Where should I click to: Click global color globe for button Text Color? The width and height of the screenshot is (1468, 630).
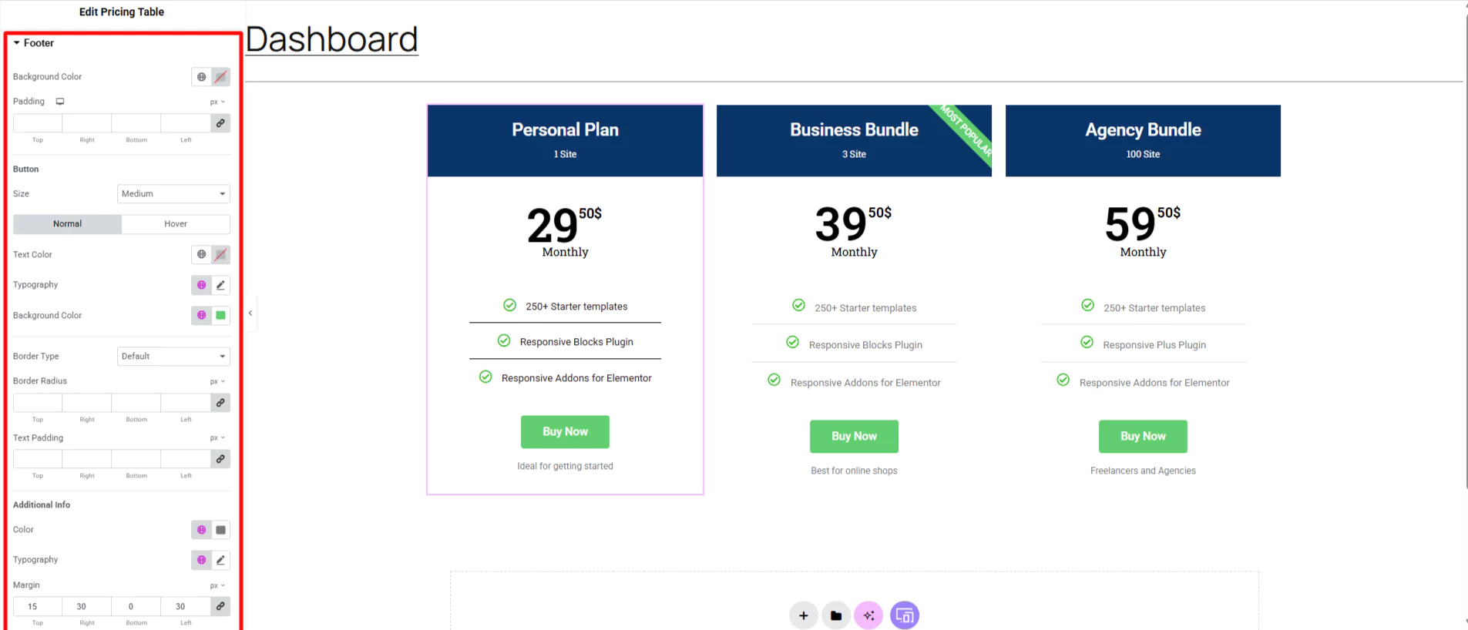201,254
